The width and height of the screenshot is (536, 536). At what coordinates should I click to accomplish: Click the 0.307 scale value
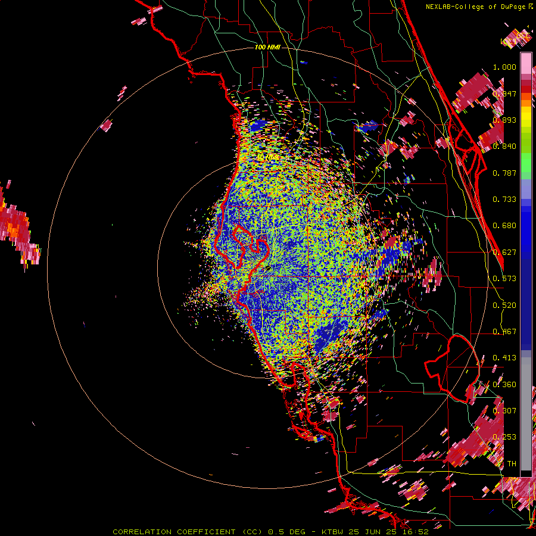[x=504, y=411]
